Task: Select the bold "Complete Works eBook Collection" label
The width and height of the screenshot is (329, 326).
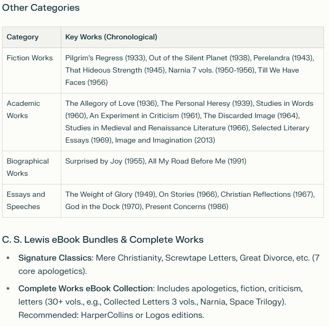Action: [x=85, y=289]
